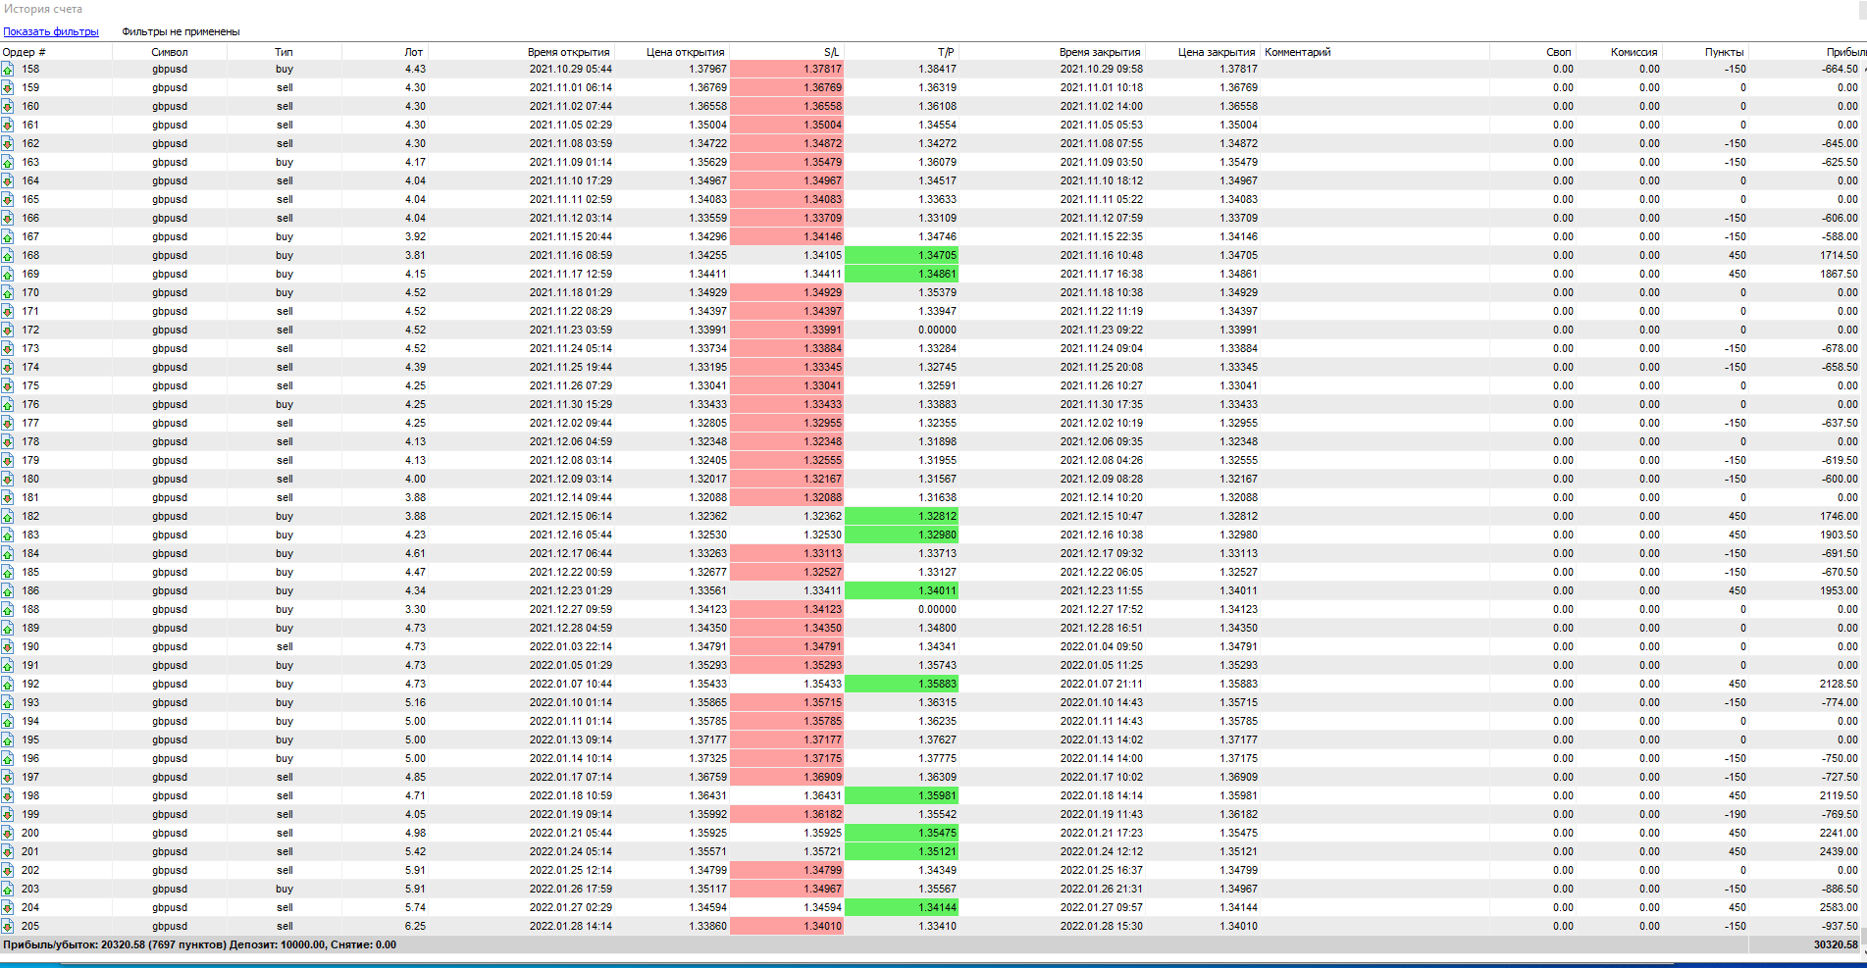Click the Комментарий column header
The image size is (1867, 968).
point(1298,52)
